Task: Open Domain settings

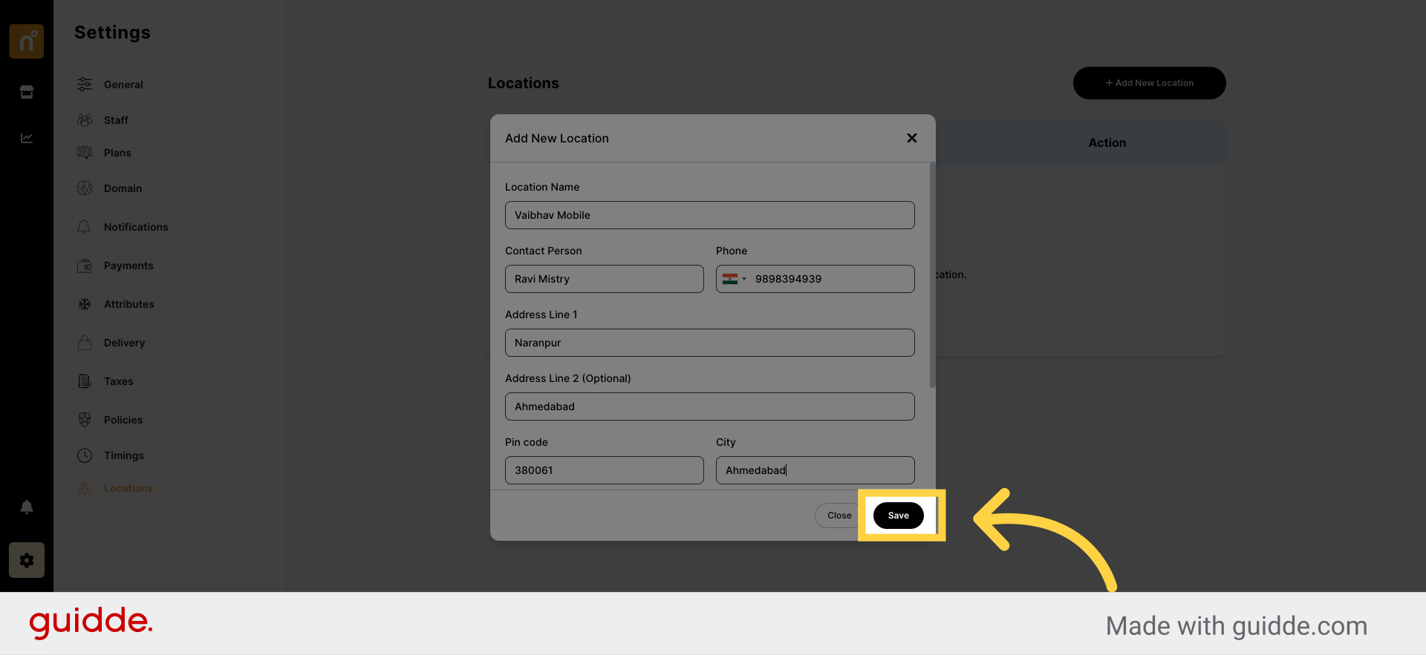Action: pos(123,188)
